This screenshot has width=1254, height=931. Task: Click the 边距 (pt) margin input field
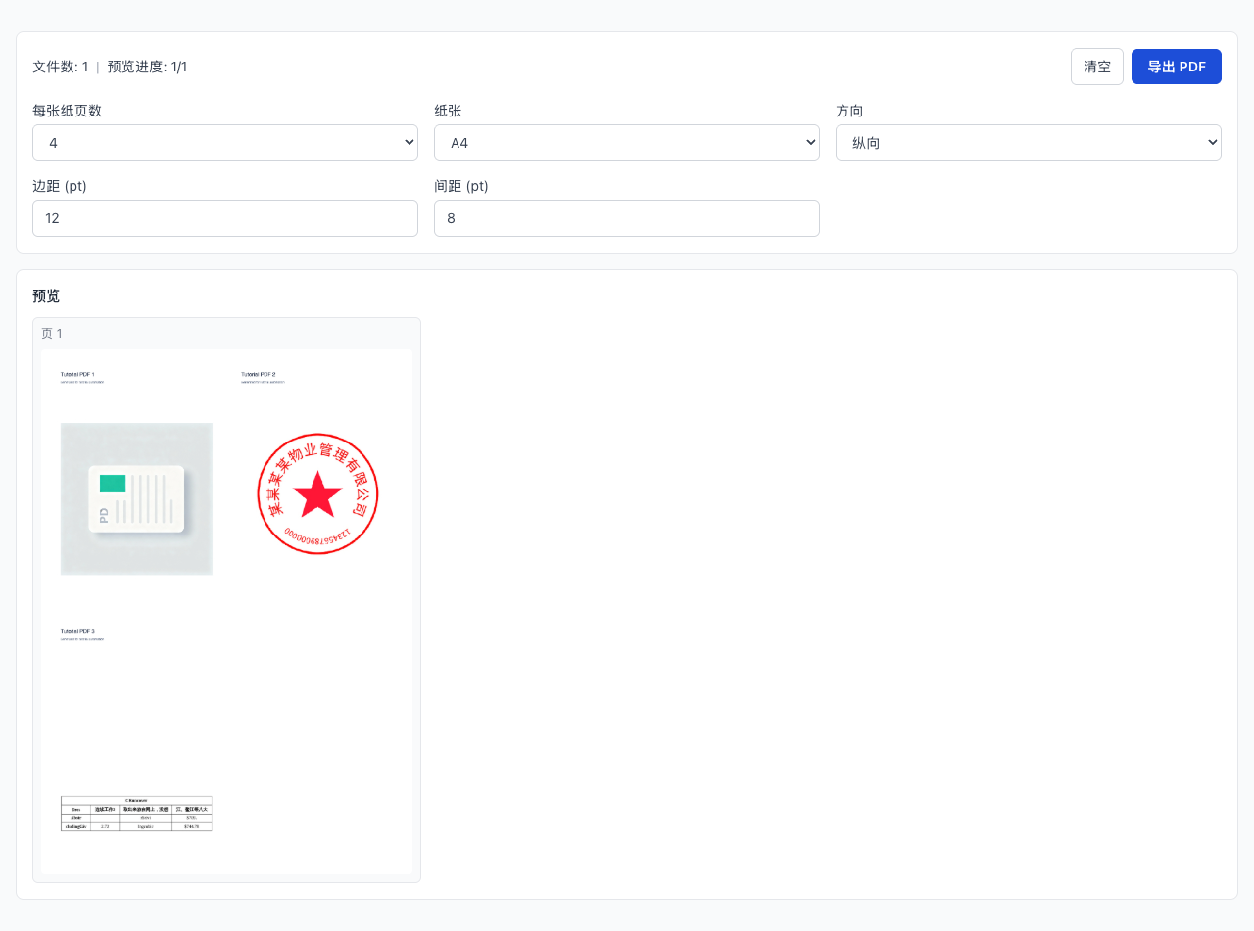pos(225,217)
